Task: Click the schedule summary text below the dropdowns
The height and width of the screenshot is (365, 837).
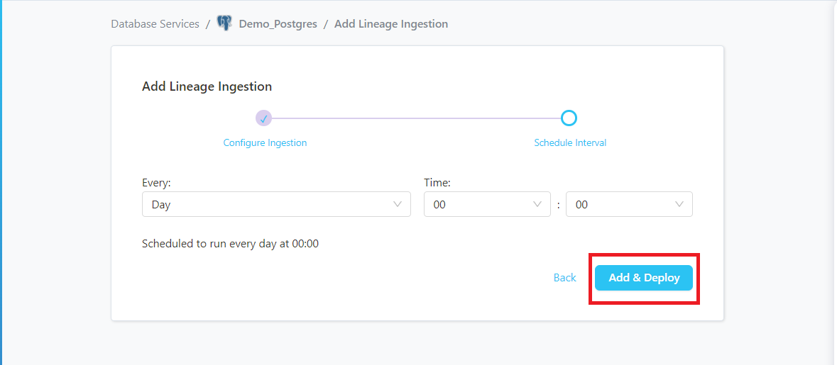Action: (x=230, y=244)
